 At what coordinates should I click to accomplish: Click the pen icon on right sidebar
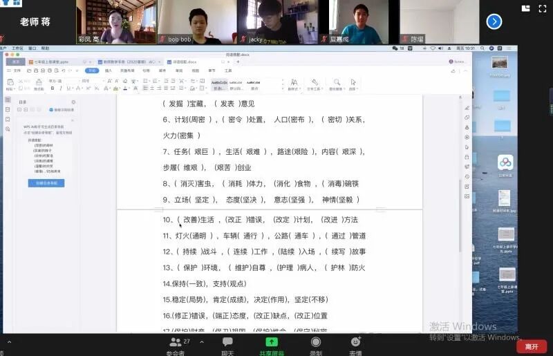coord(467,108)
